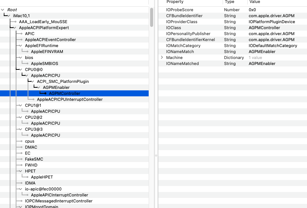Select the CFBundleIdentifierKernel property row
The width and height of the screenshot is (307, 208).
point(233,40)
